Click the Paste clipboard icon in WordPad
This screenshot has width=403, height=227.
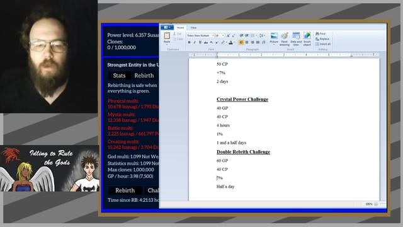click(x=167, y=35)
